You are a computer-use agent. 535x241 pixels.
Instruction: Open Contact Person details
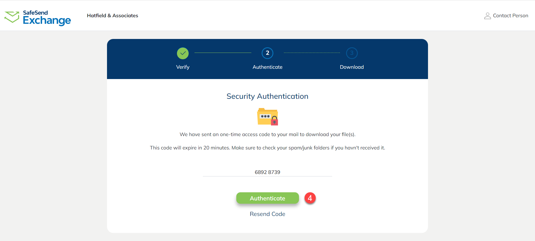[510, 16]
